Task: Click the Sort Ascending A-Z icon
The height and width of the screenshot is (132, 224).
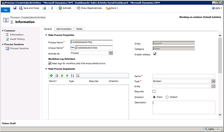Action: point(72,75)
